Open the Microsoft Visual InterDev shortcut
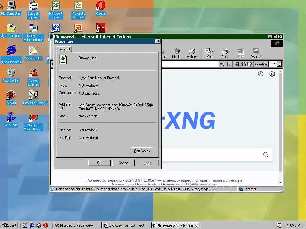 (x=33, y=122)
